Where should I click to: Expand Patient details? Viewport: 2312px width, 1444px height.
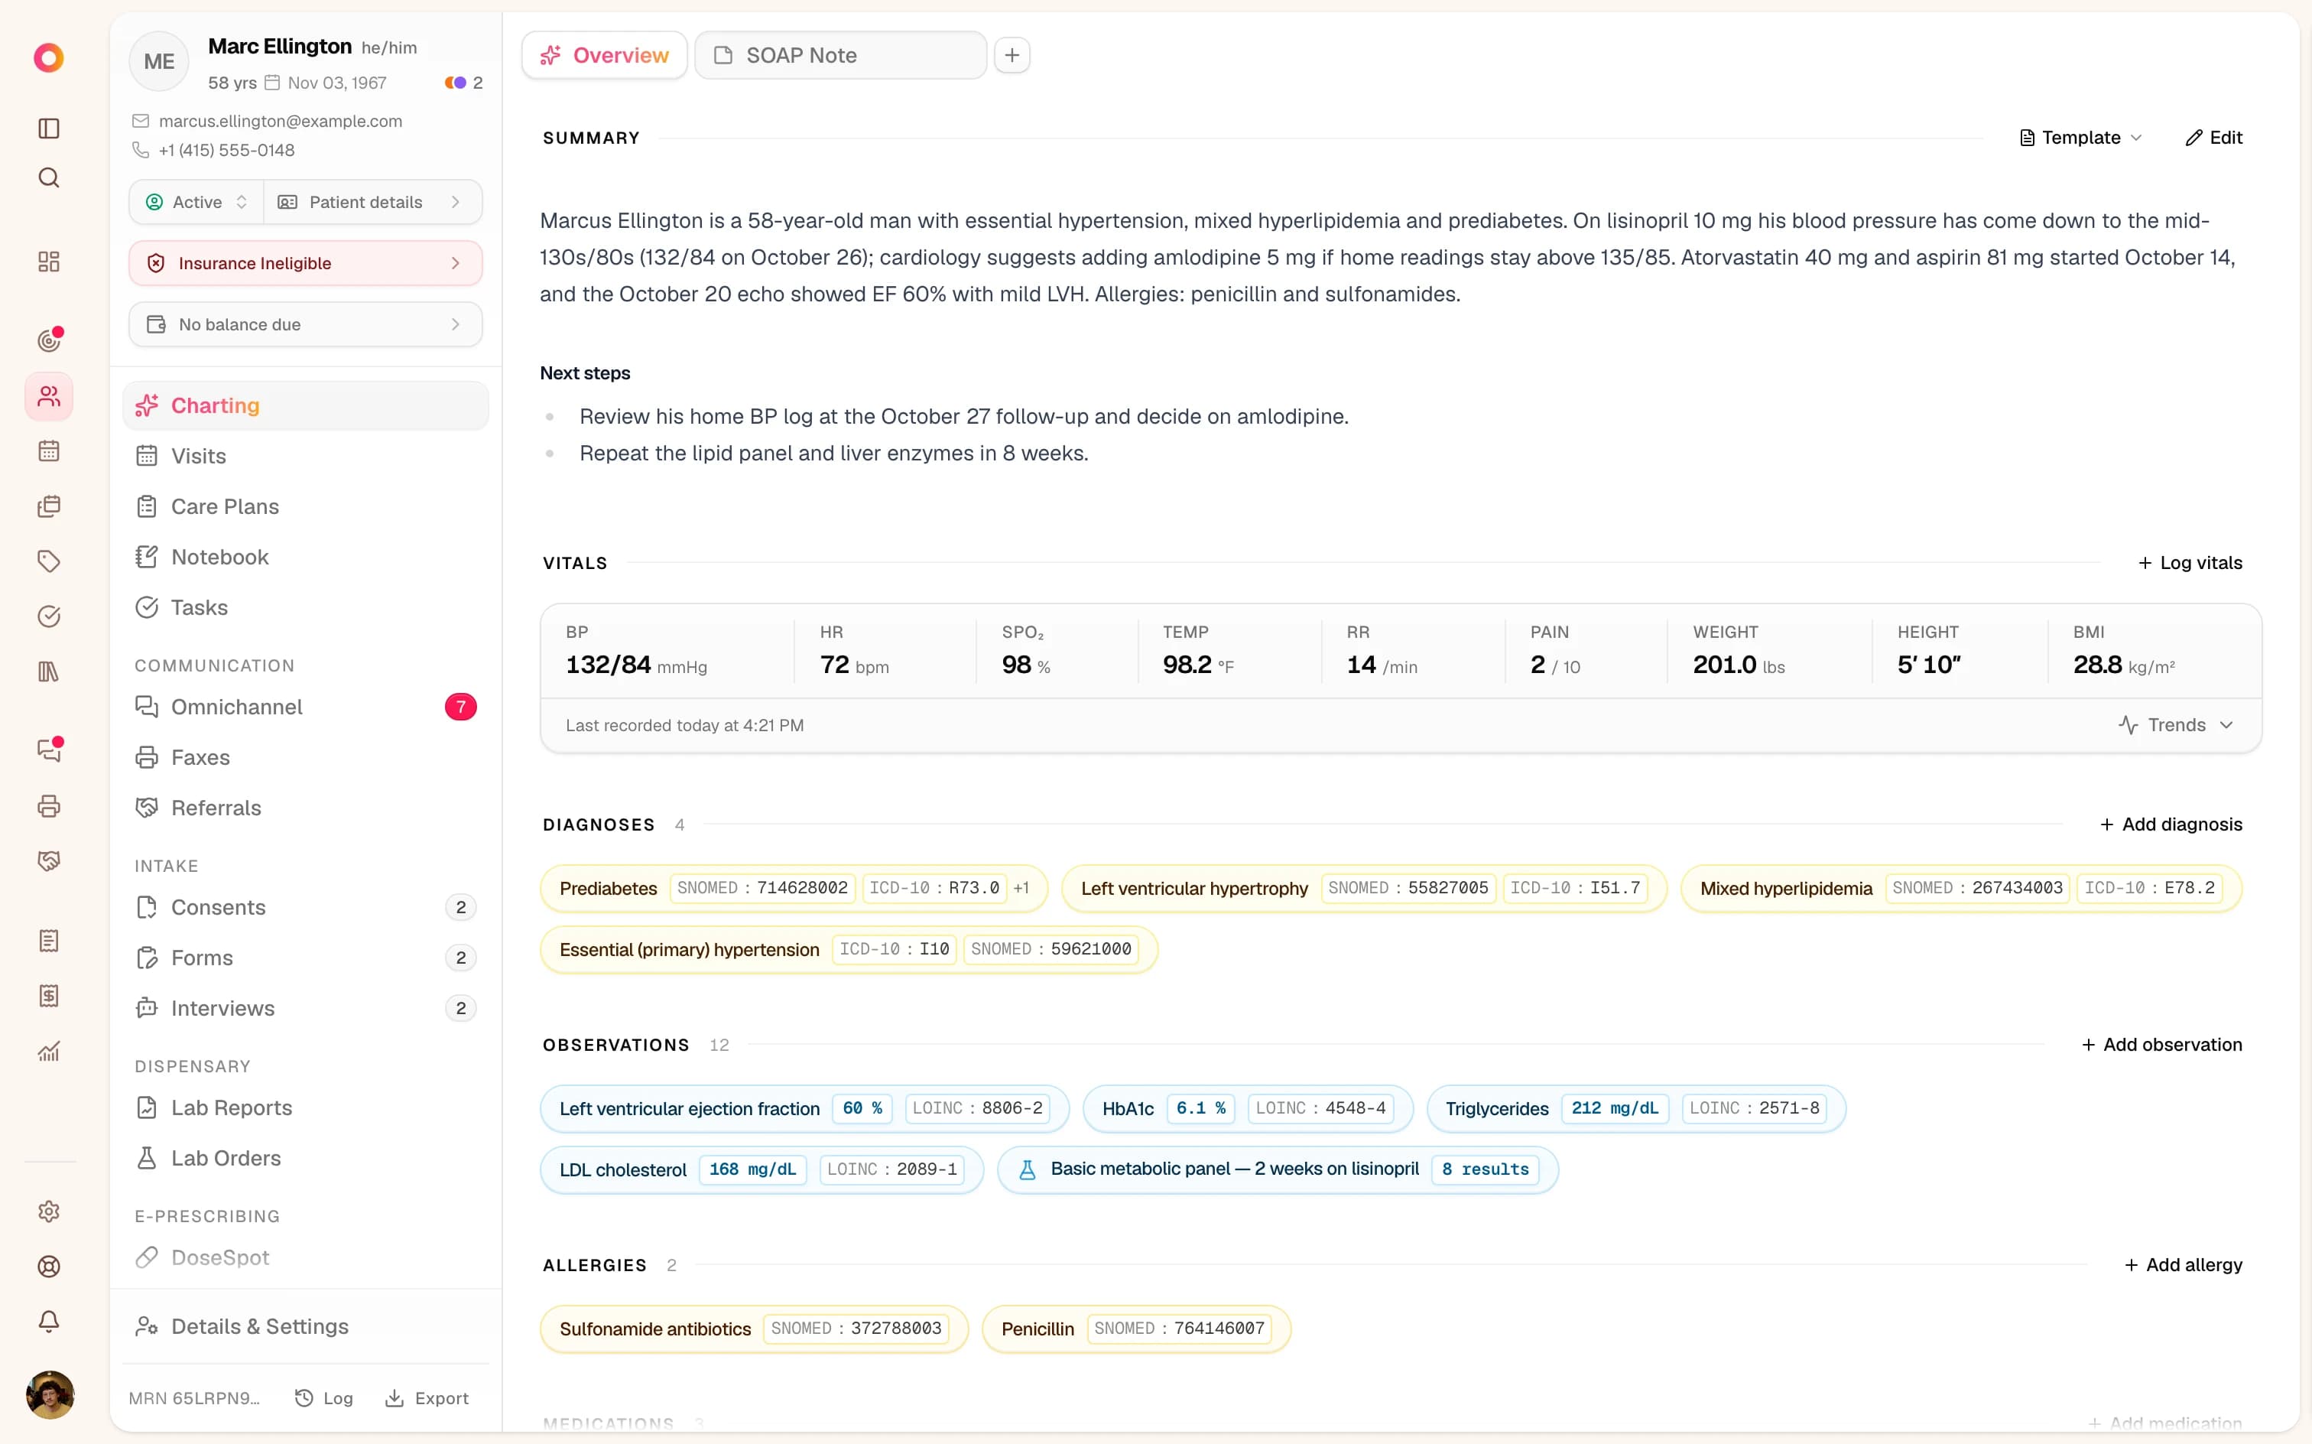click(x=372, y=201)
